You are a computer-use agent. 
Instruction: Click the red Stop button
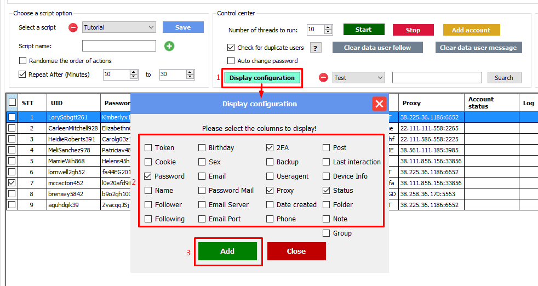413,30
